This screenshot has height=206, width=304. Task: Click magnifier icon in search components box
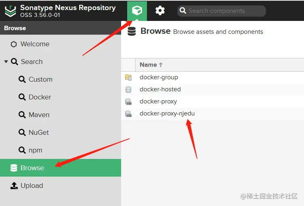click(x=182, y=10)
